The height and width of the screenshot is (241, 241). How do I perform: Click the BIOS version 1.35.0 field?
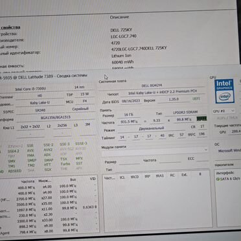174,100
